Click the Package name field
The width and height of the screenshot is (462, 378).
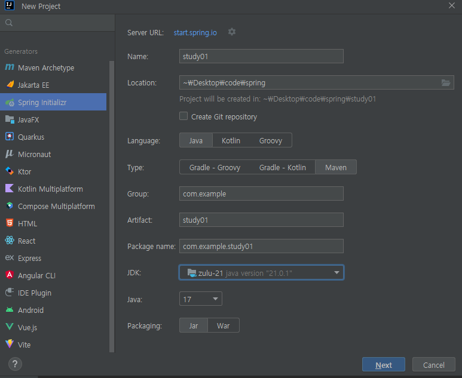261,246
